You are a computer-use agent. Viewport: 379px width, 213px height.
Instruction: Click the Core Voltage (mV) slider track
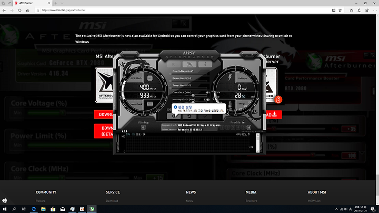[x=189, y=74]
